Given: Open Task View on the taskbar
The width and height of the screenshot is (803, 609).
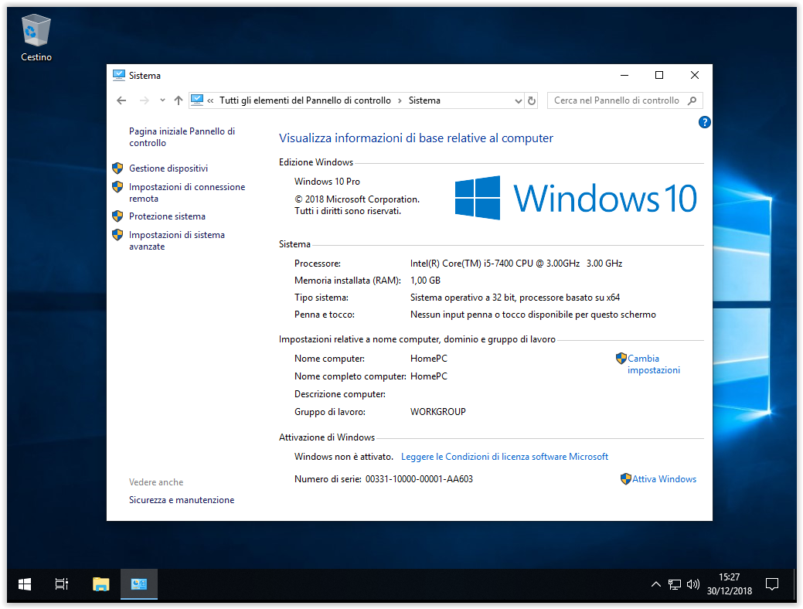Looking at the screenshot, I should click(62, 584).
